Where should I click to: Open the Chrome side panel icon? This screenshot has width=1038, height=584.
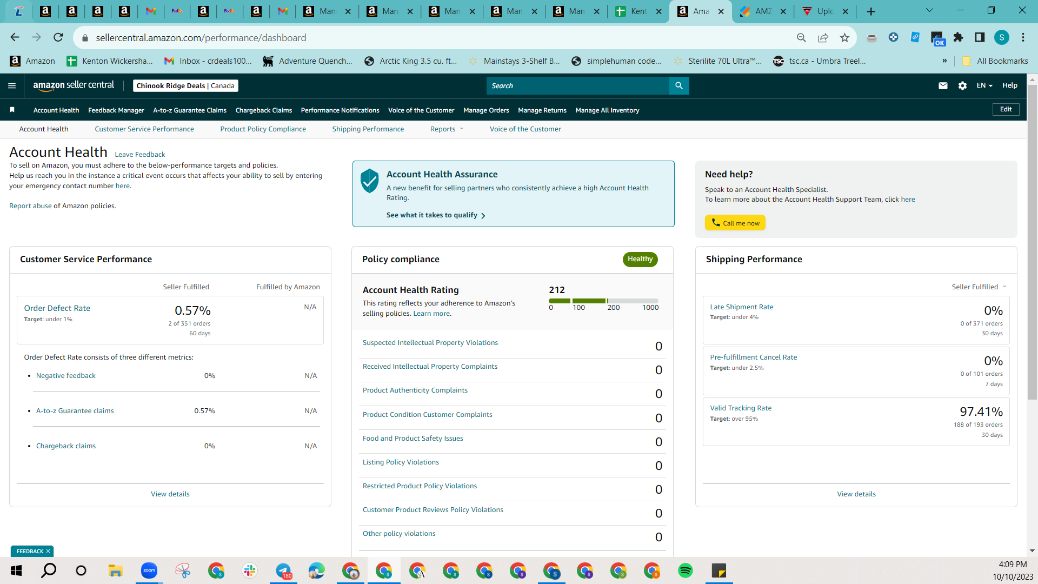click(980, 37)
